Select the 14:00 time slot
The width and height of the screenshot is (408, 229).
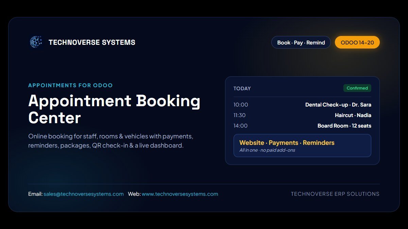coord(240,126)
